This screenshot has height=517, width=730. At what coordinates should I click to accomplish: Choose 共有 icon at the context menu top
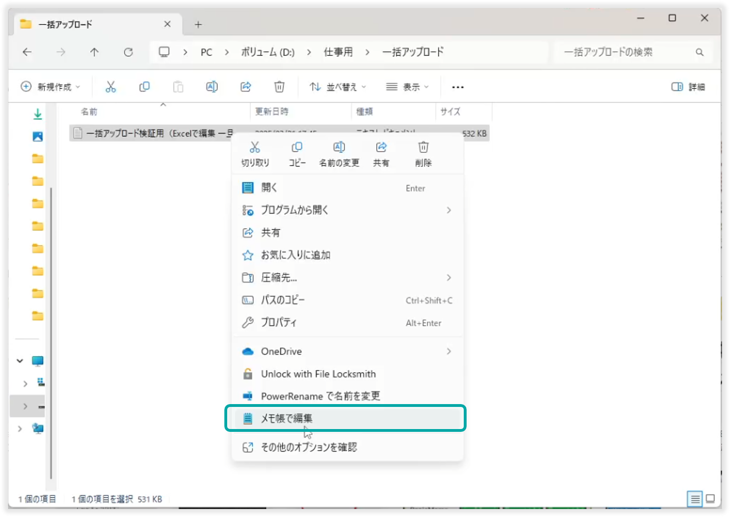click(381, 154)
